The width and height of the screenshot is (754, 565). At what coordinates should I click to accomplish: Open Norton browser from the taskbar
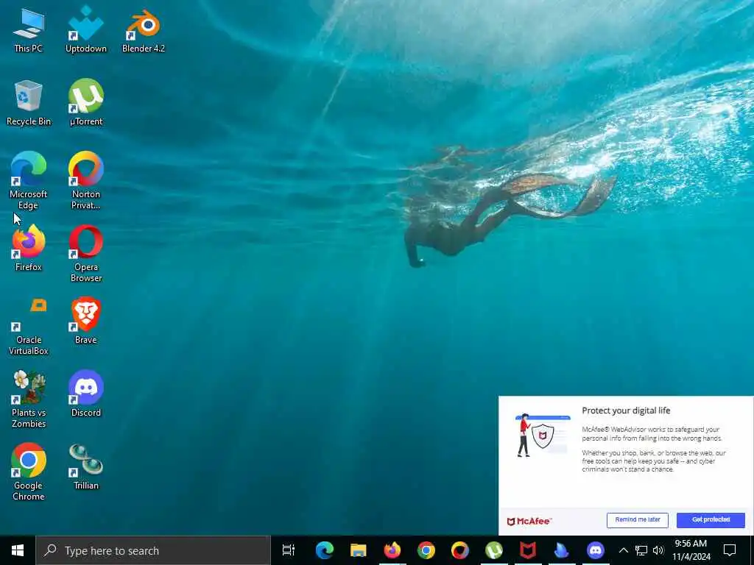click(x=459, y=550)
